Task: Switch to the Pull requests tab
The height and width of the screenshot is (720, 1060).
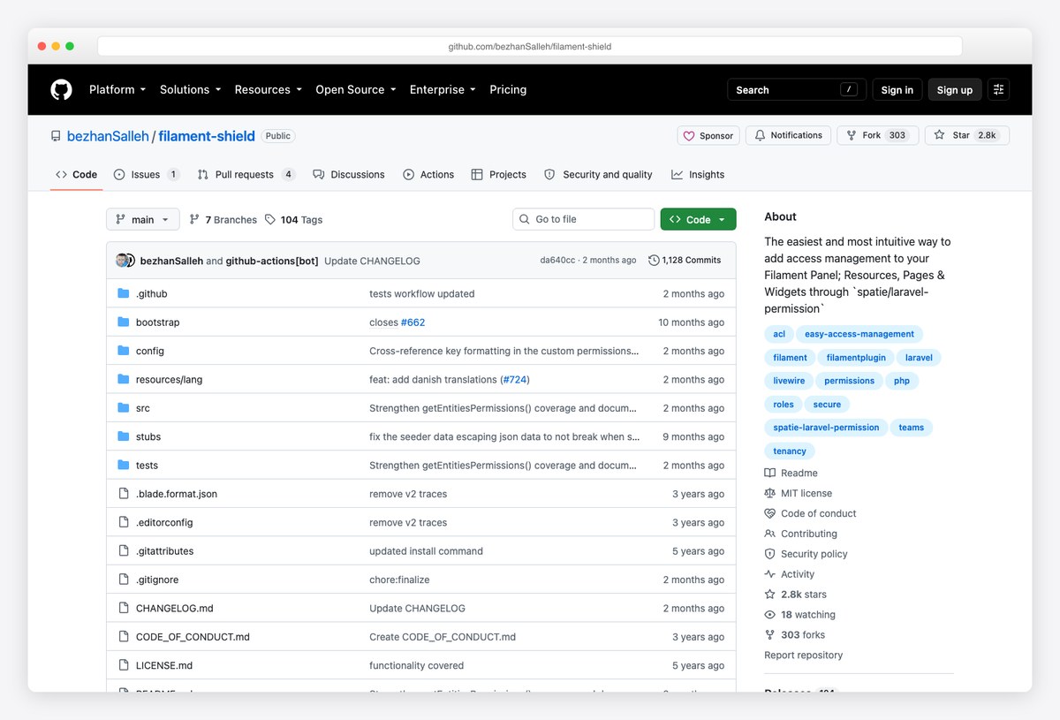Action: tap(246, 175)
